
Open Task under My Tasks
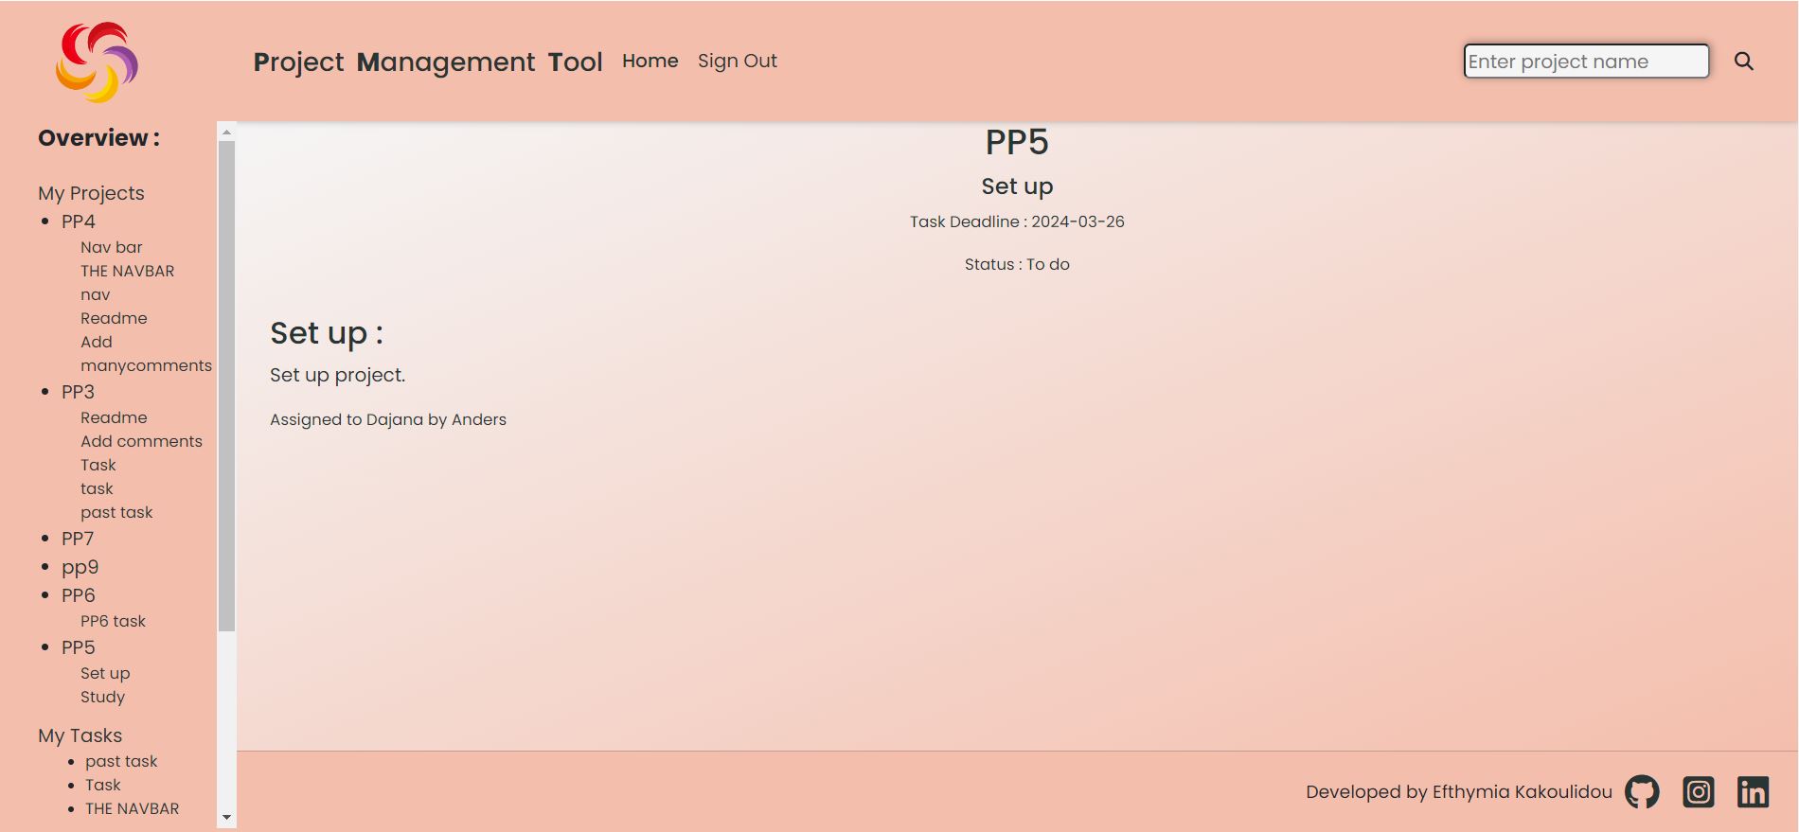[103, 785]
